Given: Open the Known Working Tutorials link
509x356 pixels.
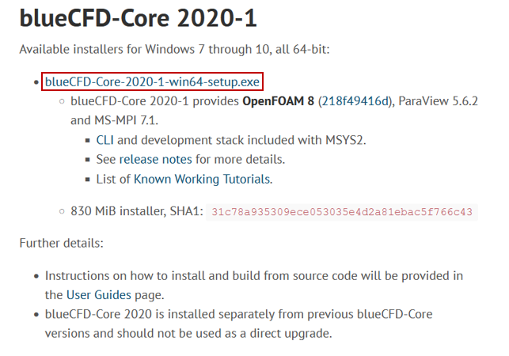Looking at the screenshot, I should coord(202,179).
